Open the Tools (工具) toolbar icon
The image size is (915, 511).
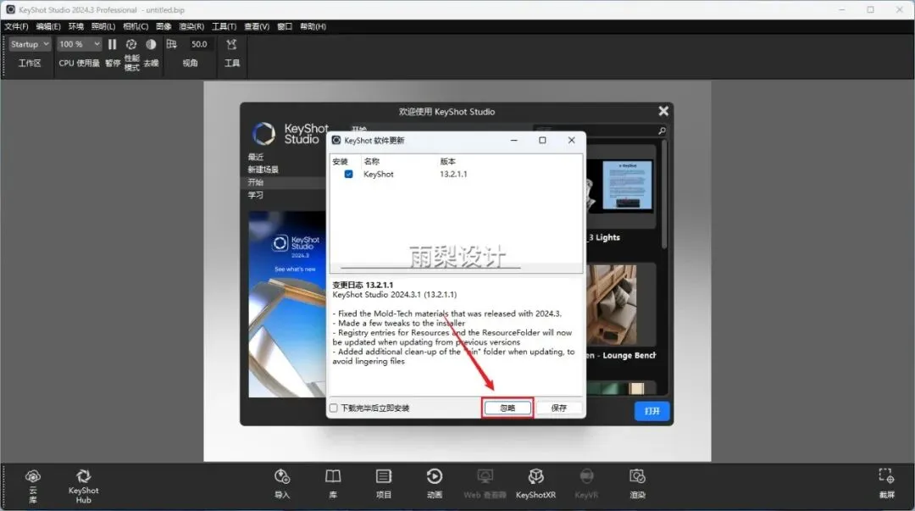point(231,44)
